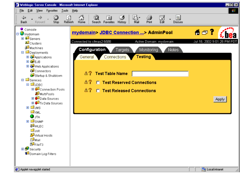Open help icon beside Test Released Connections
The height and width of the screenshot is (178, 242).
90,90
